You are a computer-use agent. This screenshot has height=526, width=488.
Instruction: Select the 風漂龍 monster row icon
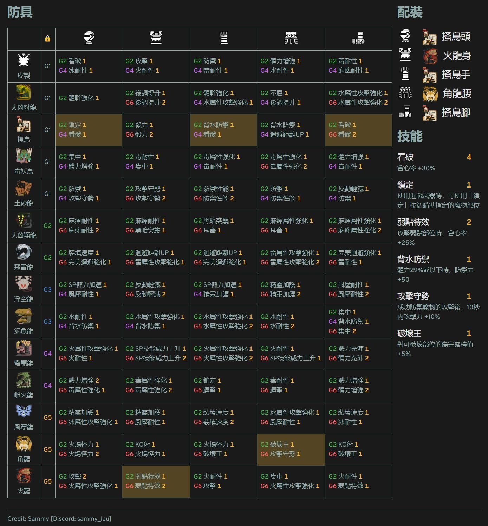click(24, 412)
